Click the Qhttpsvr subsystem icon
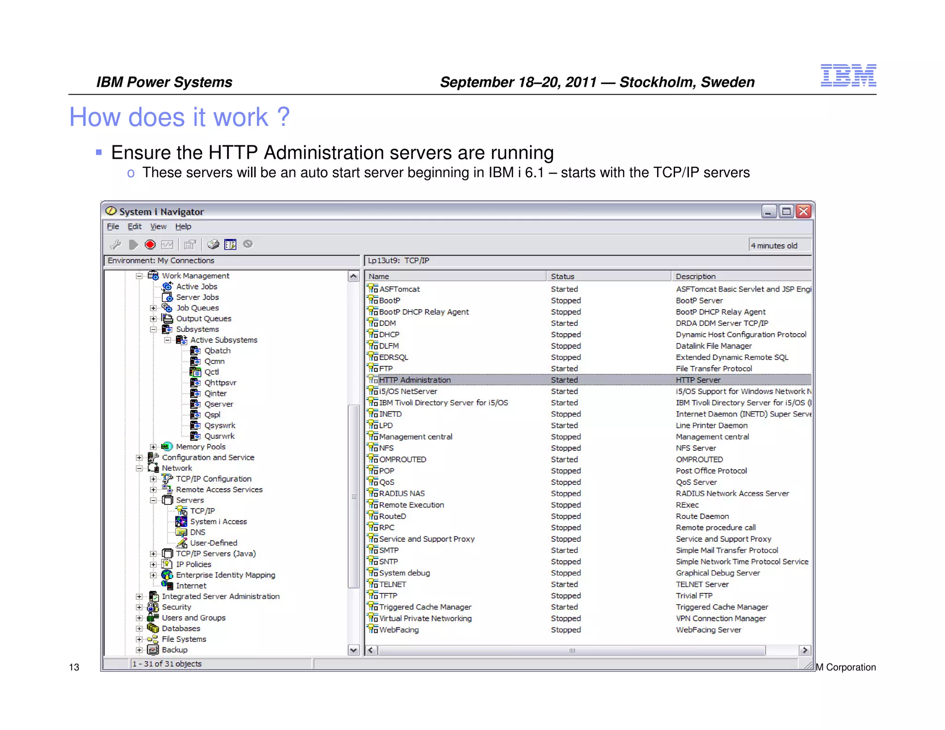 tap(196, 383)
